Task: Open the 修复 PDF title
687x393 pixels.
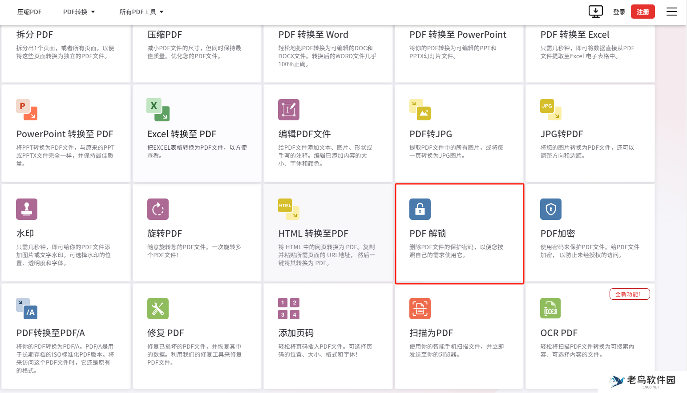Action: pos(166,333)
